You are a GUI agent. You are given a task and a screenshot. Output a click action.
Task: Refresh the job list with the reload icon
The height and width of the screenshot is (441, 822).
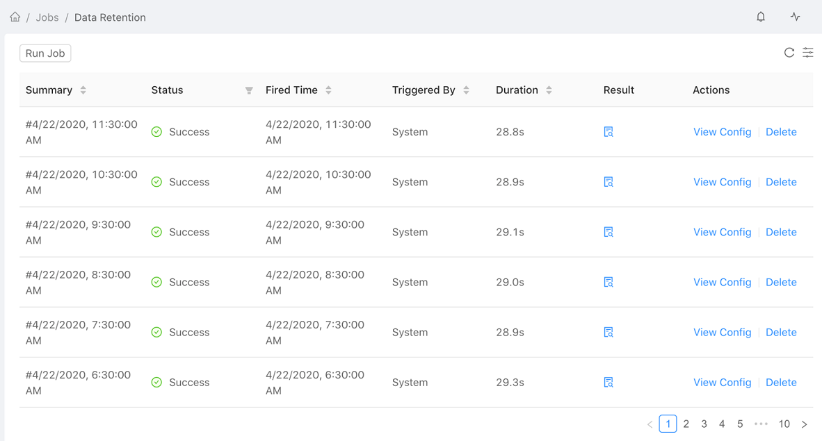789,52
